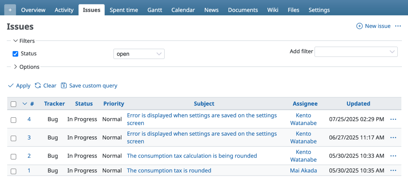This screenshot has height=178, width=408.
Task: Collapse the Filters section
Action: pyautogui.click(x=24, y=41)
